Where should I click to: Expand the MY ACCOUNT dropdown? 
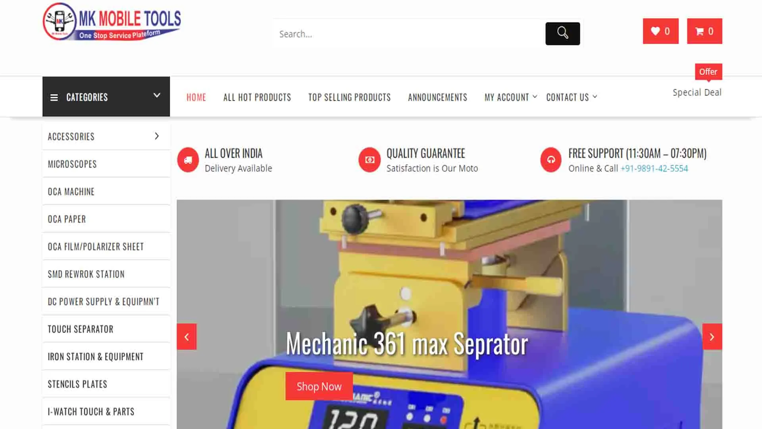[510, 97]
